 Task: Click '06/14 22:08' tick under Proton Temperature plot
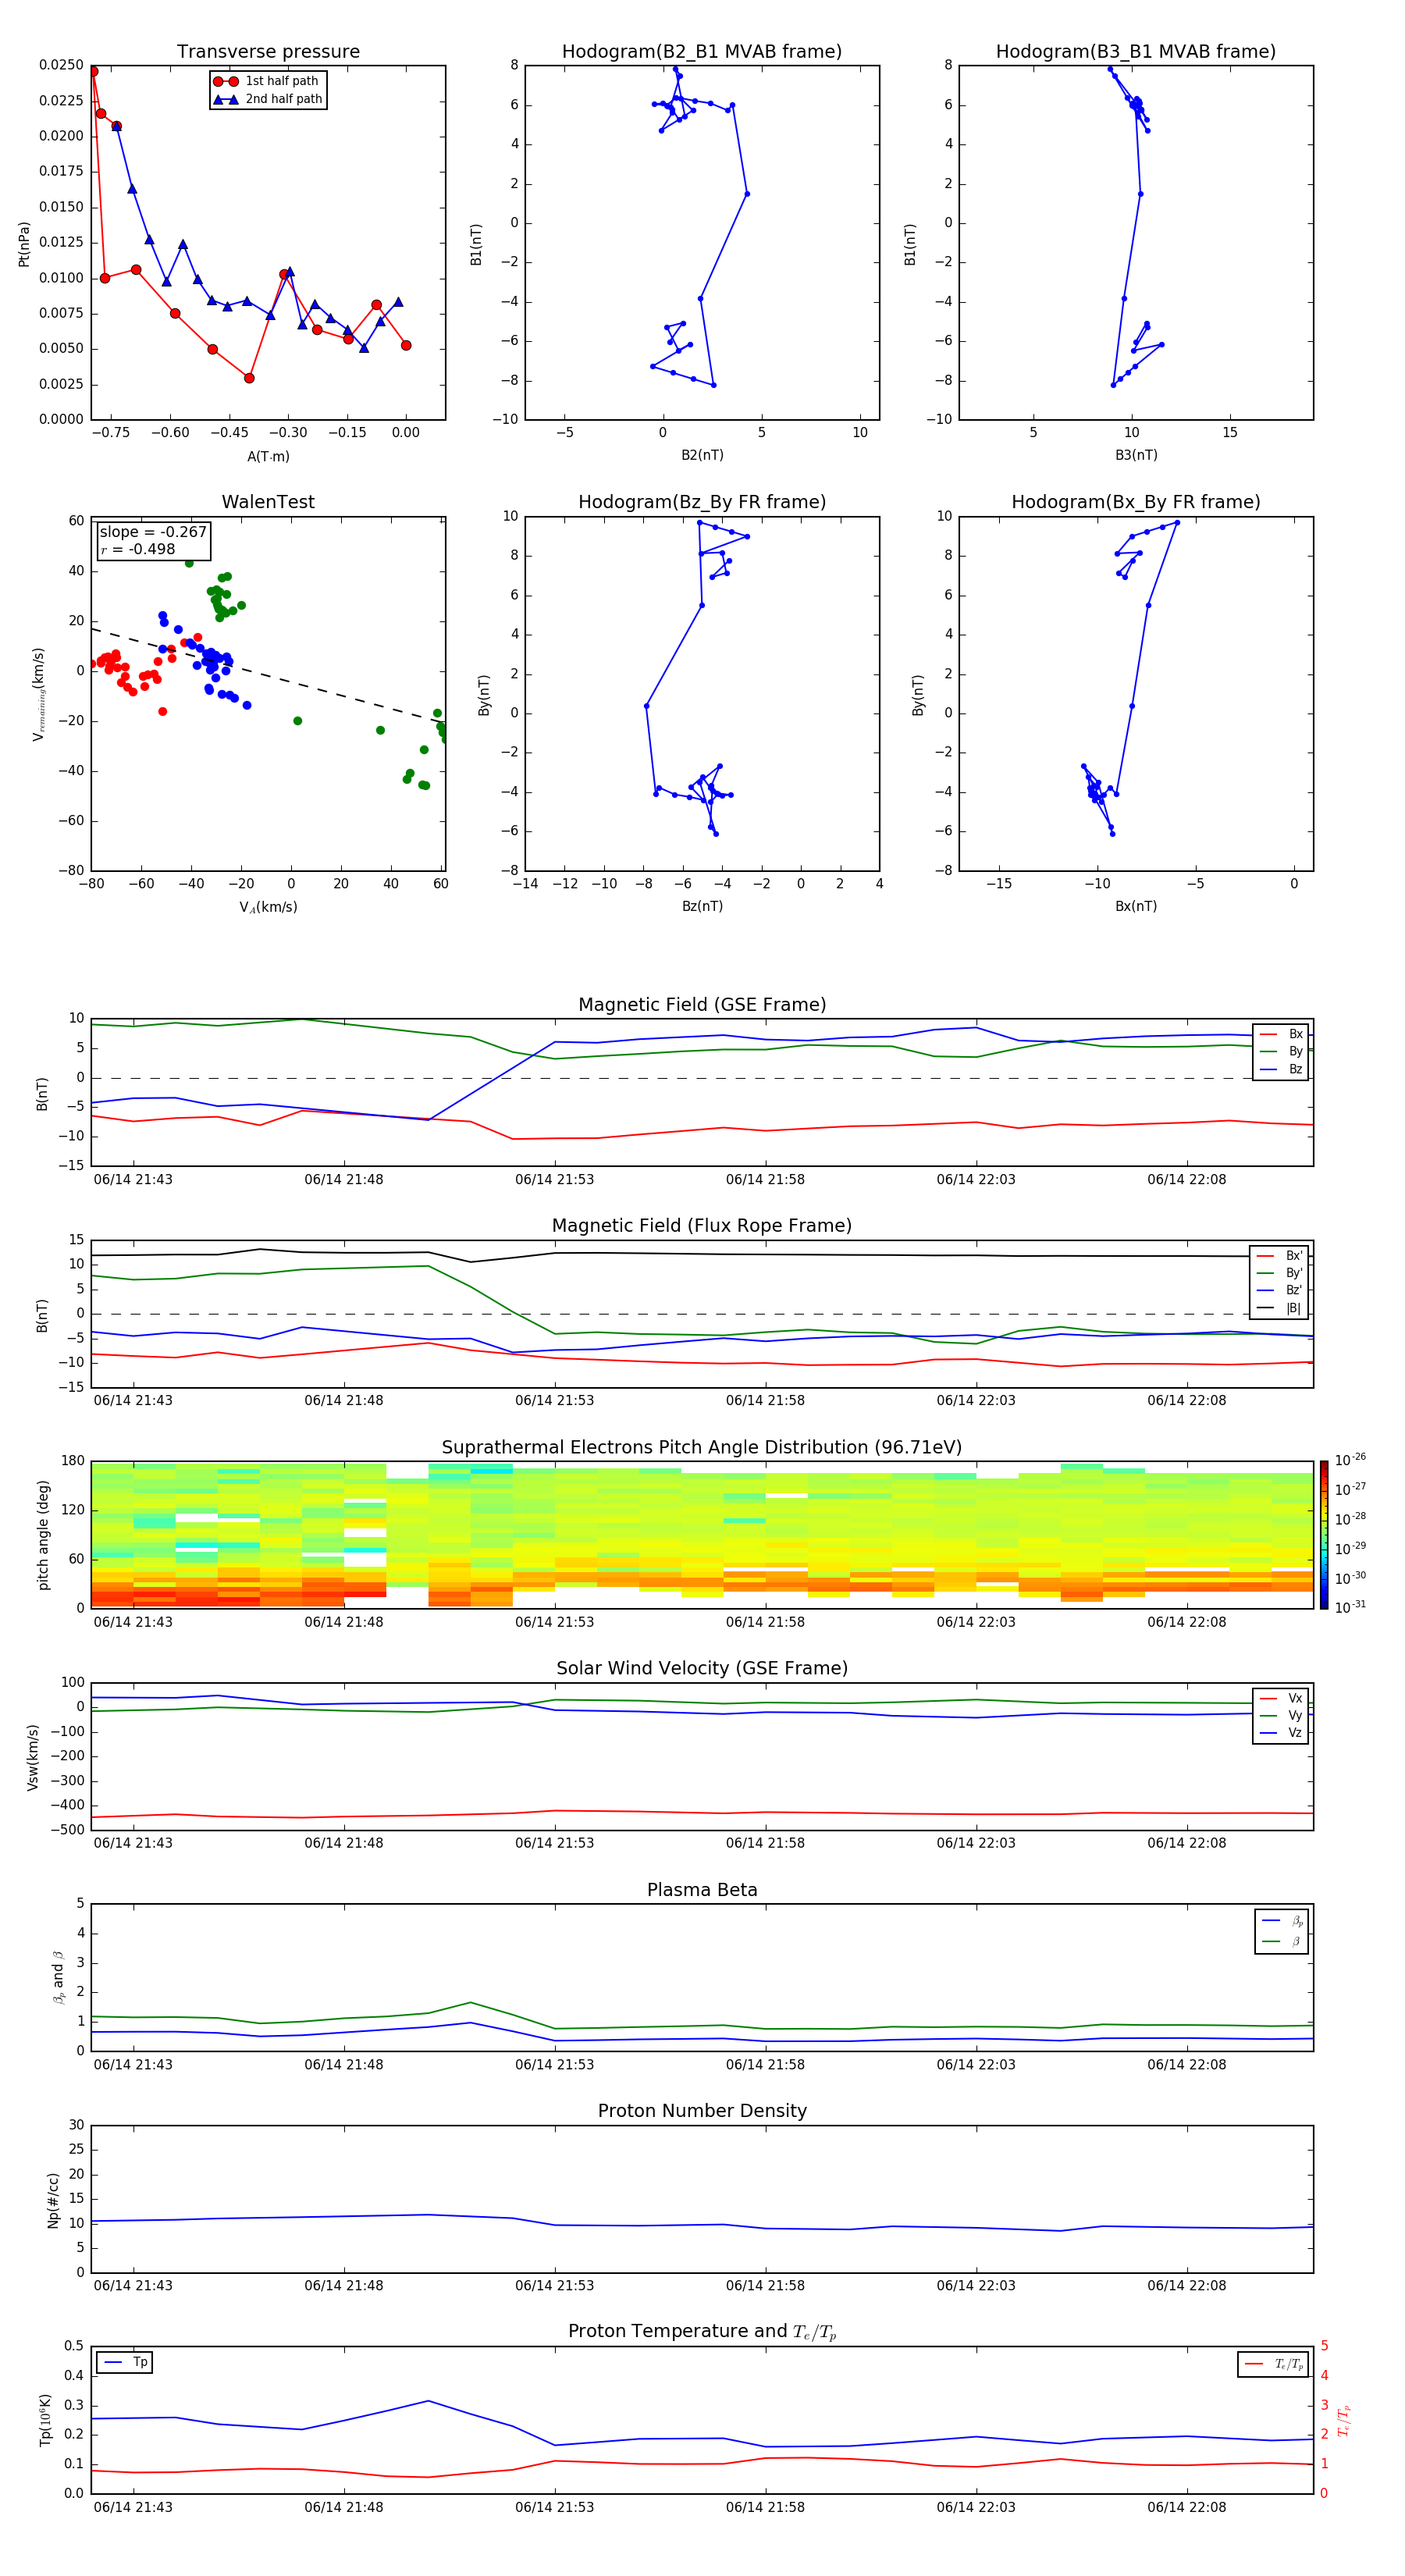(x=1186, y=2507)
